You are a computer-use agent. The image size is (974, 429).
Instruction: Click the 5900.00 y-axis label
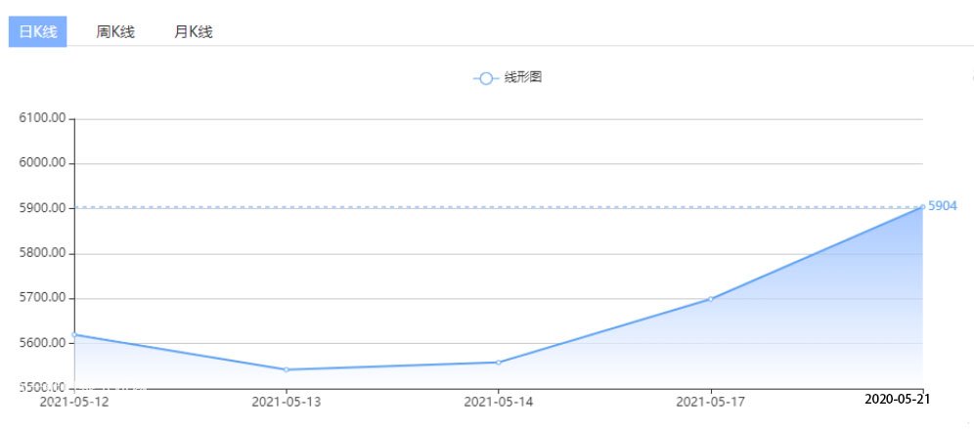coord(42,208)
